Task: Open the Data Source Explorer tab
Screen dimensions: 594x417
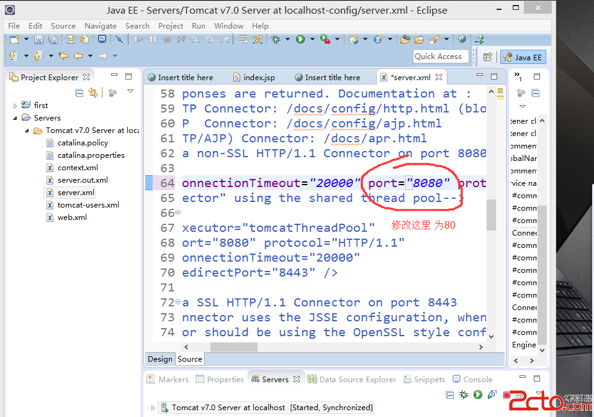Action: coord(351,380)
